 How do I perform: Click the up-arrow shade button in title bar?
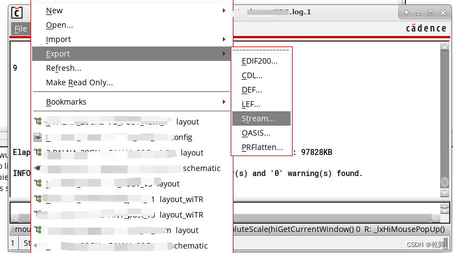tap(406, 13)
